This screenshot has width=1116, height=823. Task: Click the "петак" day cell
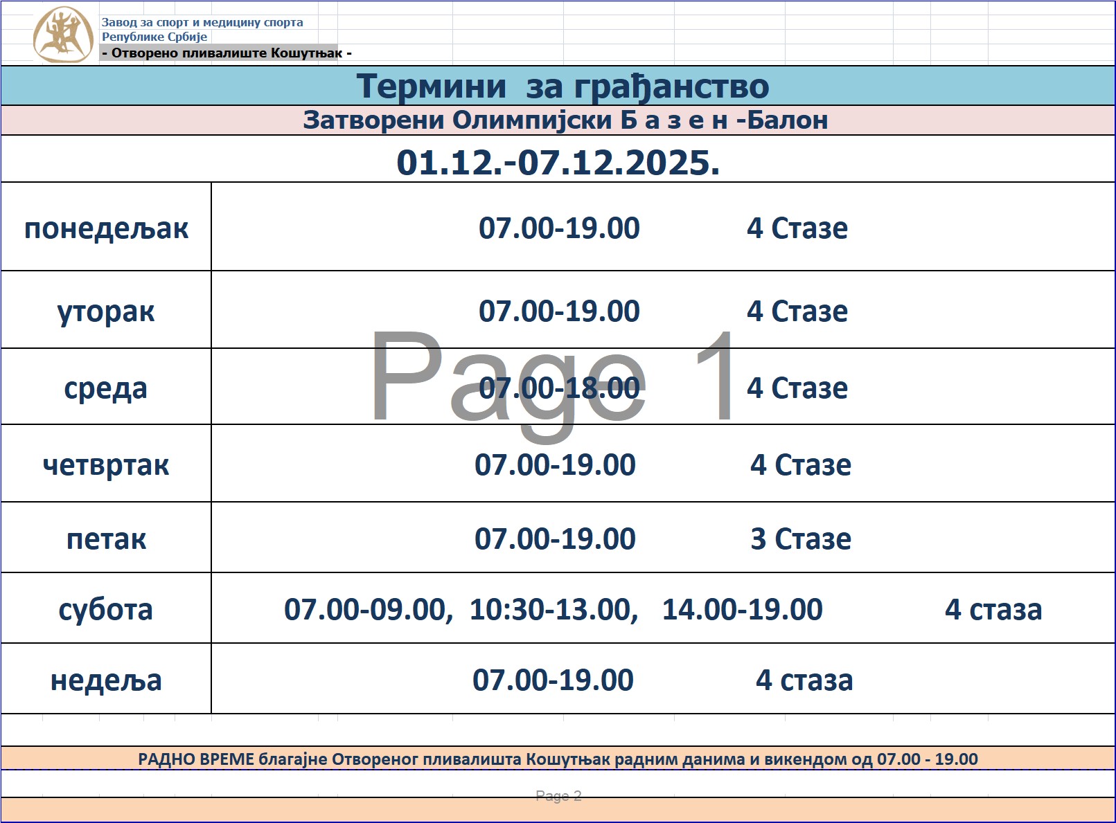tap(106, 539)
